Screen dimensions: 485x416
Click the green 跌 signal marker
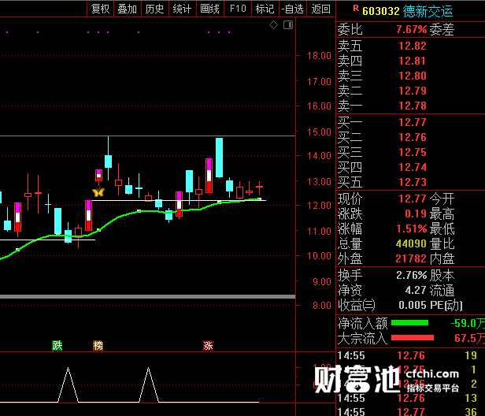pos(57,345)
